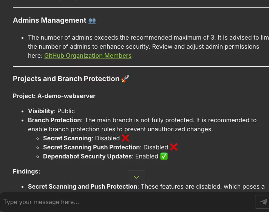269x212 pixels.
Task: Open the GitHub Organization Members link
Action: pyautogui.click(x=88, y=56)
